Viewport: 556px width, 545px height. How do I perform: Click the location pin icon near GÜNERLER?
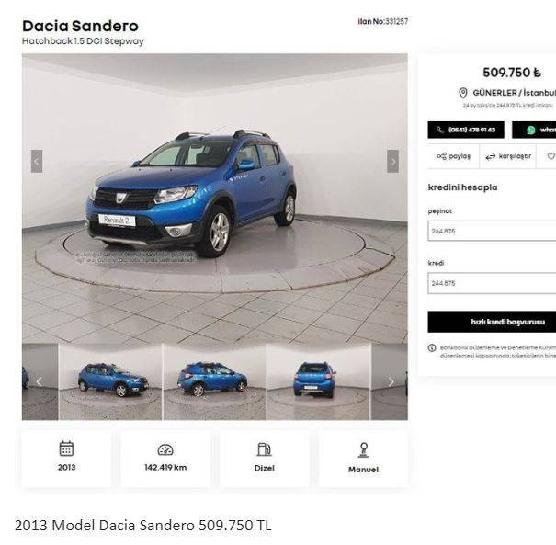[x=463, y=93]
